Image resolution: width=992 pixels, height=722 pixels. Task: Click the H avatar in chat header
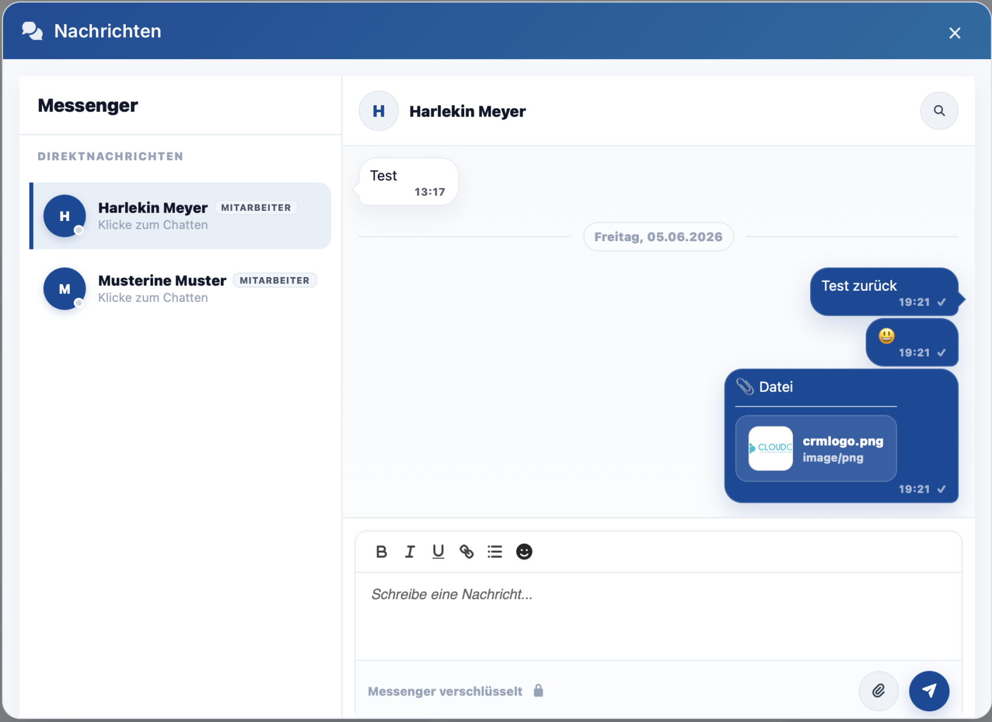pyautogui.click(x=378, y=110)
